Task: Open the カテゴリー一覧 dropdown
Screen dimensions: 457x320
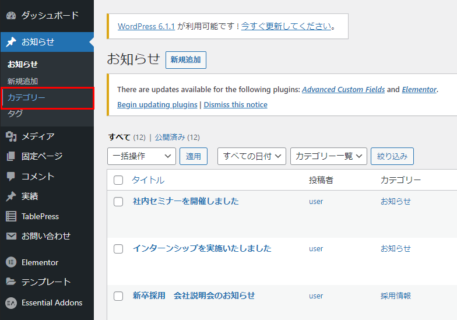Action: pos(328,156)
